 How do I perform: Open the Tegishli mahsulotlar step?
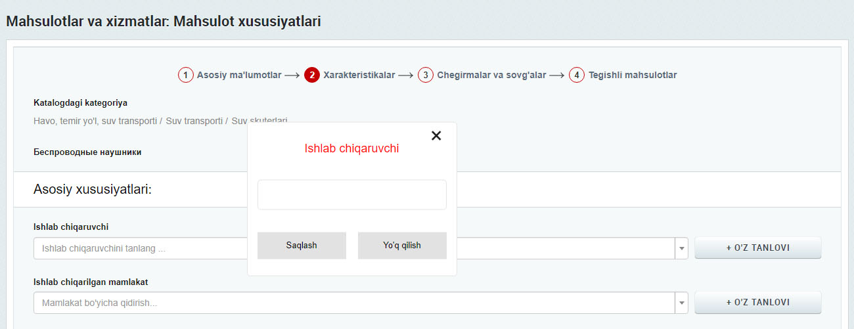pos(632,75)
